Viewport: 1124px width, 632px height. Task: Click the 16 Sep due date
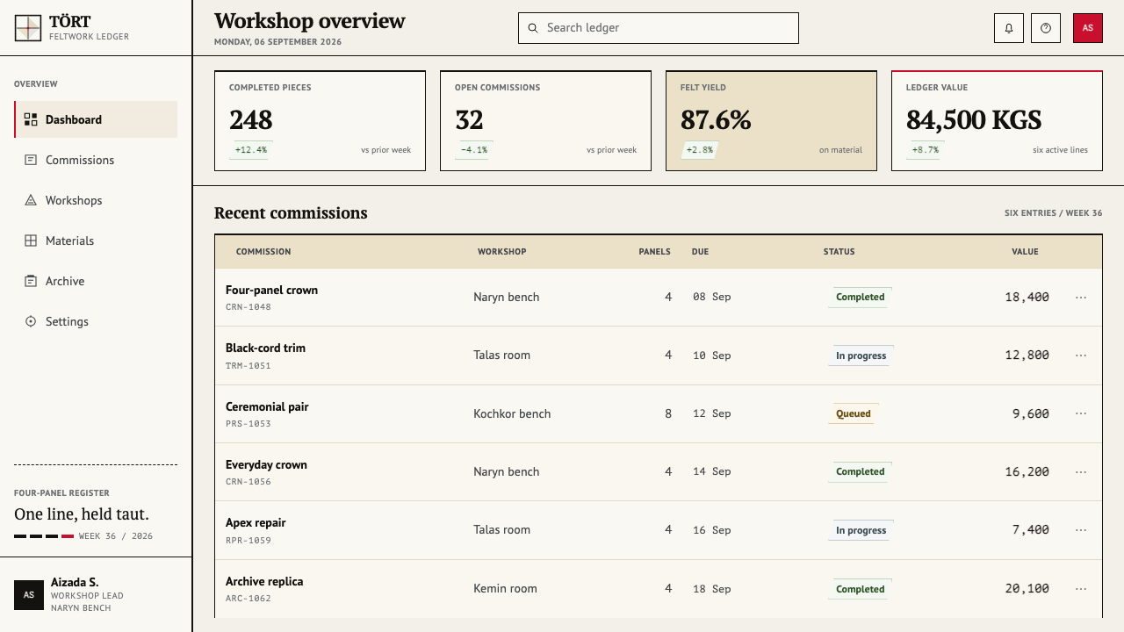[x=712, y=530]
